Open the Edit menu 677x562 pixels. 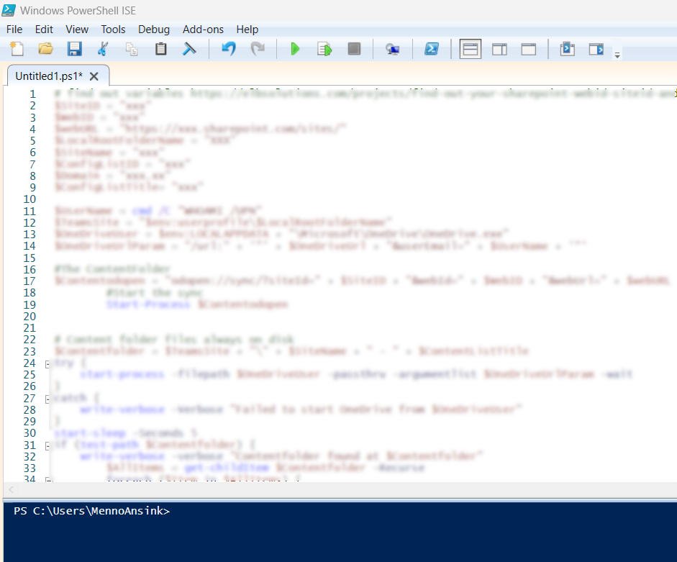44,30
